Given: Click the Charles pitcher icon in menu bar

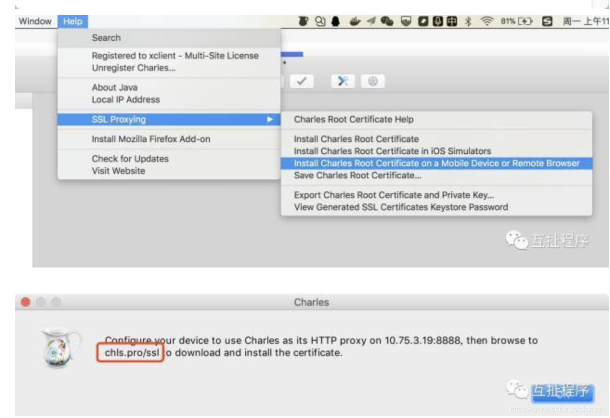Looking at the screenshot, I should click(x=303, y=21).
